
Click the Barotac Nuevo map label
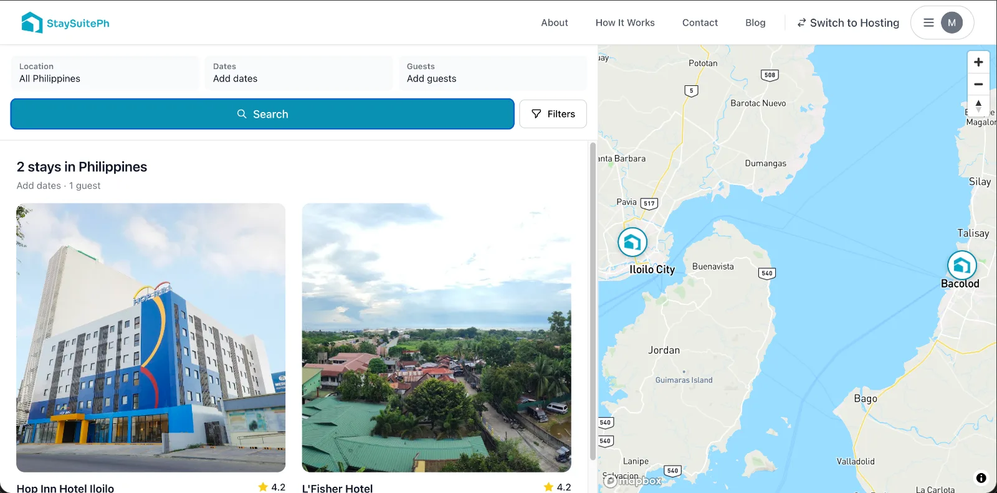(x=758, y=103)
